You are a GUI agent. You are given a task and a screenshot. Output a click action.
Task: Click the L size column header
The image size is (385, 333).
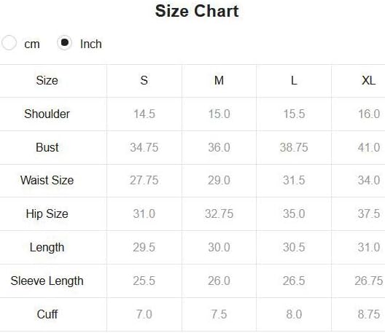294,80
